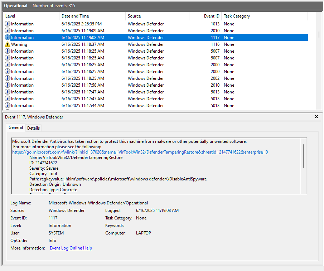Switch to the Details tab
Image resolution: width=324 pixels, height=271 pixels.
coord(33,128)
